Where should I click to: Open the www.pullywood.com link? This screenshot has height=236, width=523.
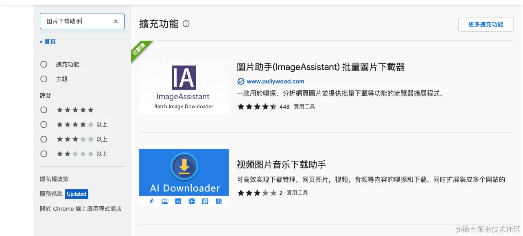pyautogui.click(x=276, y=81)
